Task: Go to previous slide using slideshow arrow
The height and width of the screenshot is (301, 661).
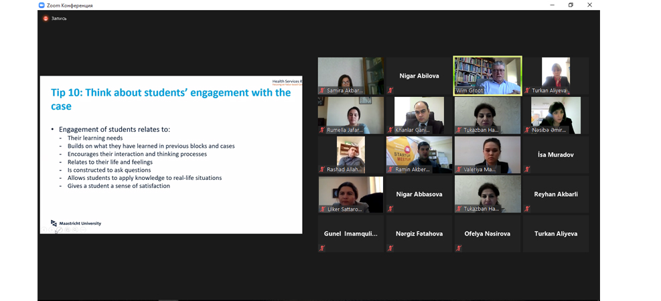Action: coord(44,230)
